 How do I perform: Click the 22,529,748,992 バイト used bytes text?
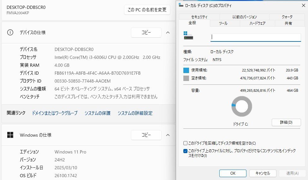[258, 70]
